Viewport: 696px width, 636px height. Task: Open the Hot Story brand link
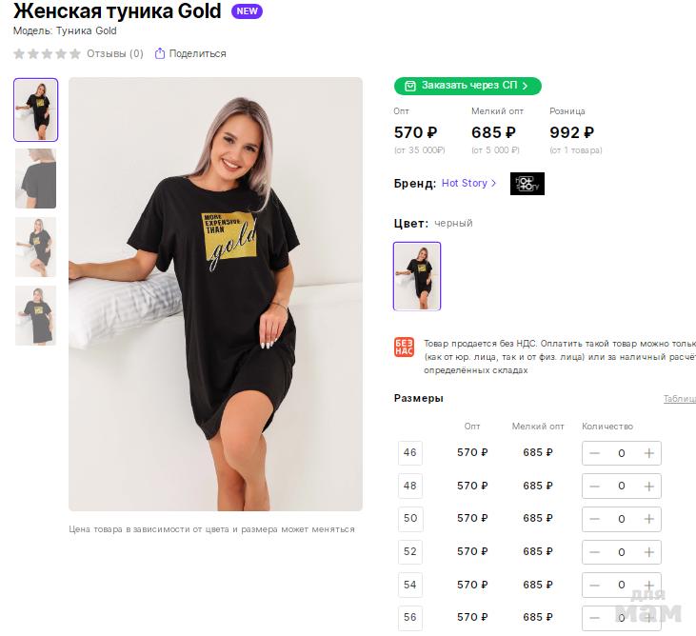468,183
